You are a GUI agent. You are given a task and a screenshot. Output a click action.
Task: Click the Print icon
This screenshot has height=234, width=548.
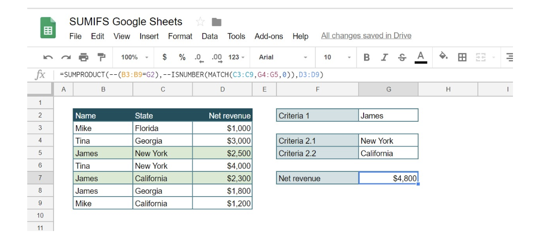[84, 57]
